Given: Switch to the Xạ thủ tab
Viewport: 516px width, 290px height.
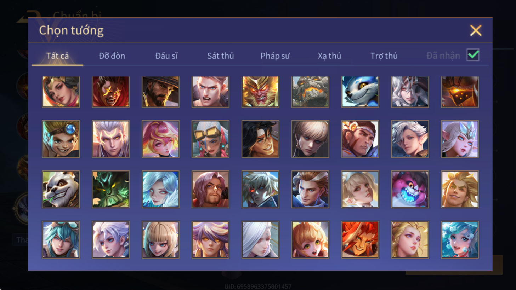Looking at the screenshot, I should coord(329,56).
